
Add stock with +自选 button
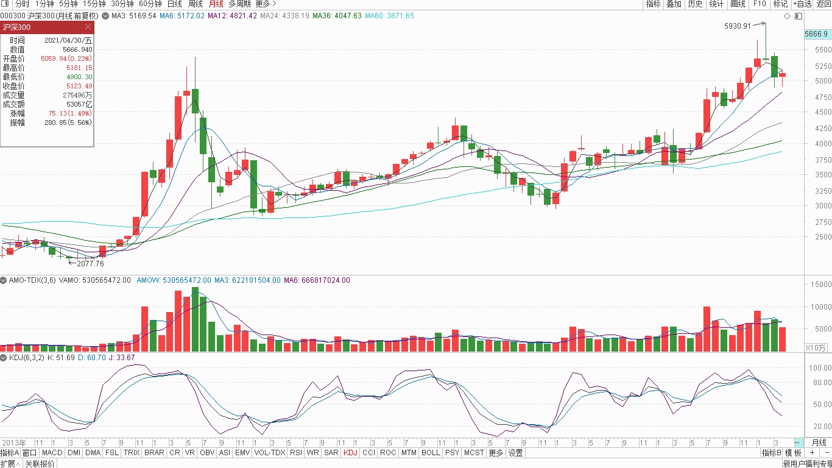[802, 4]
